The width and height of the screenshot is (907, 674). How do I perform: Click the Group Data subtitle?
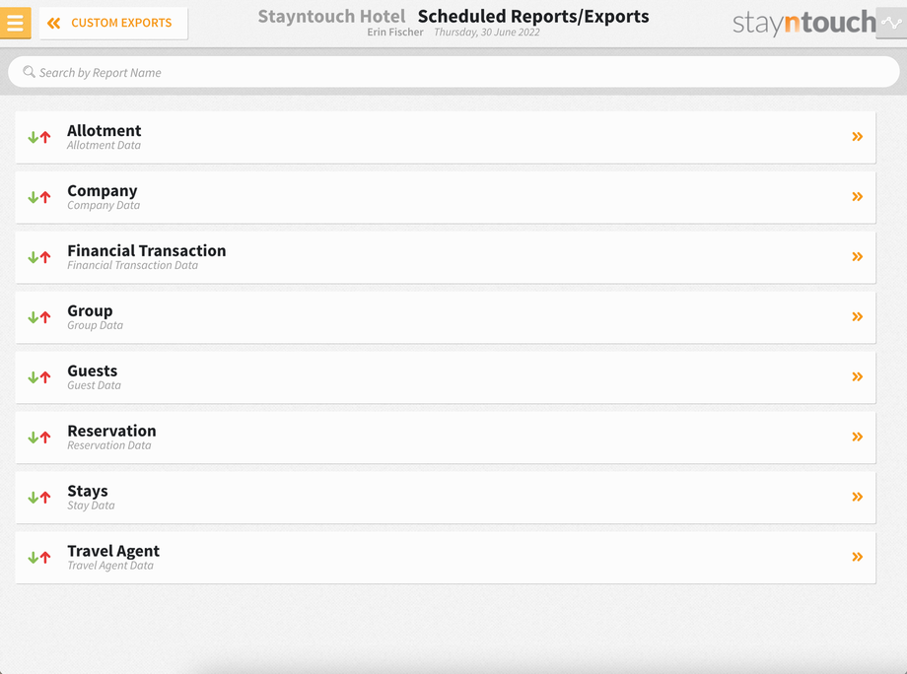tap(95, 325)
